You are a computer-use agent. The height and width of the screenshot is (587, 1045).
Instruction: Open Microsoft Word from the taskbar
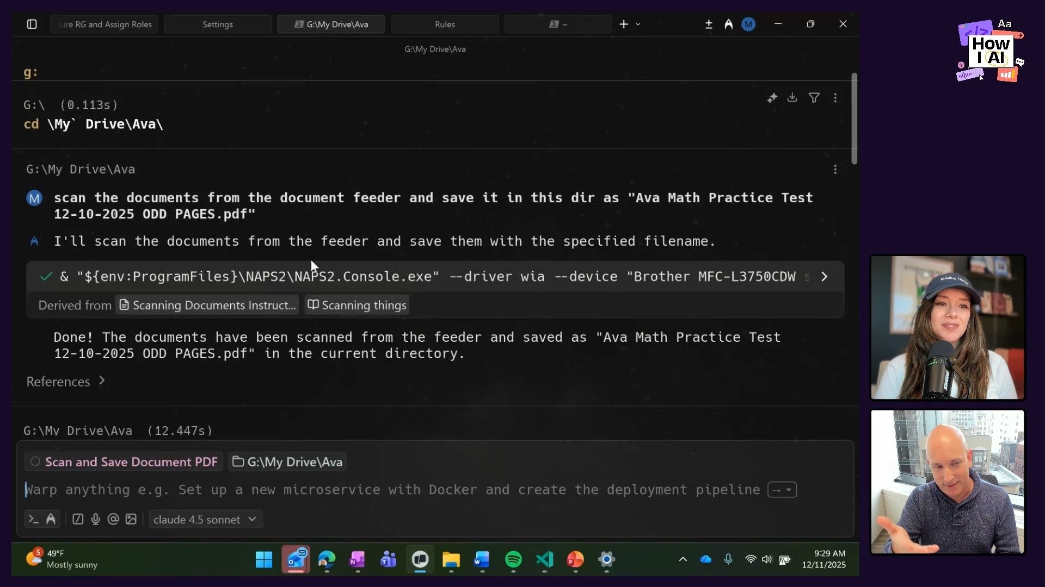[482, 559]
